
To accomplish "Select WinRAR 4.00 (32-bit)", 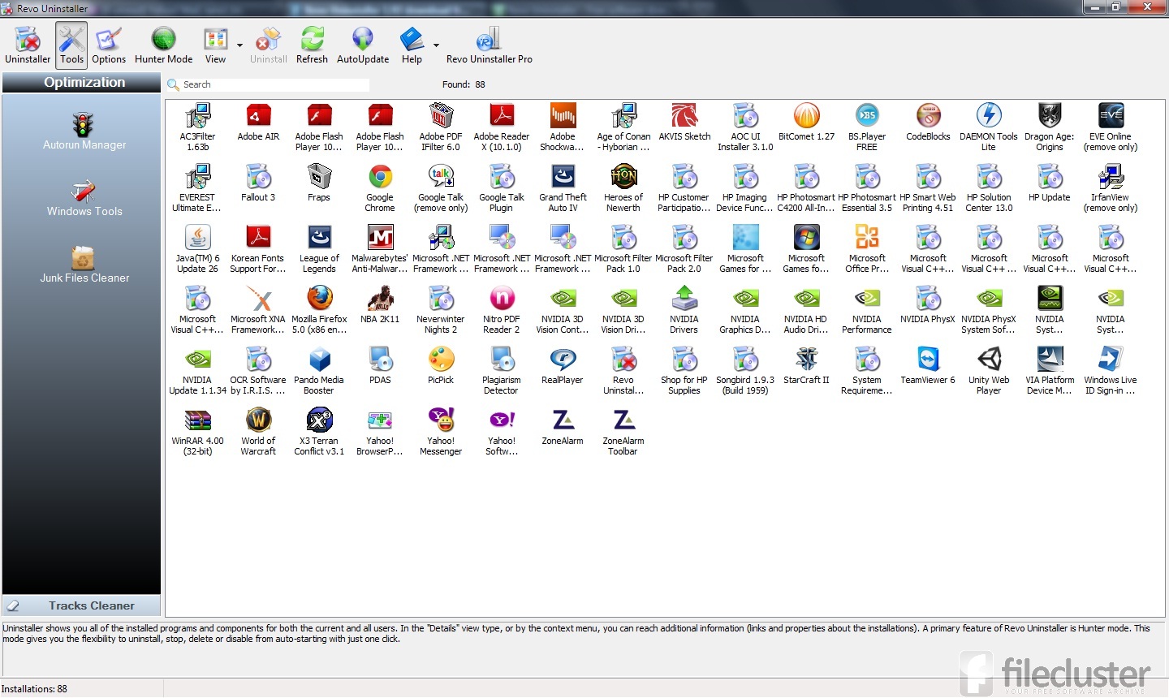I will 197,432.
